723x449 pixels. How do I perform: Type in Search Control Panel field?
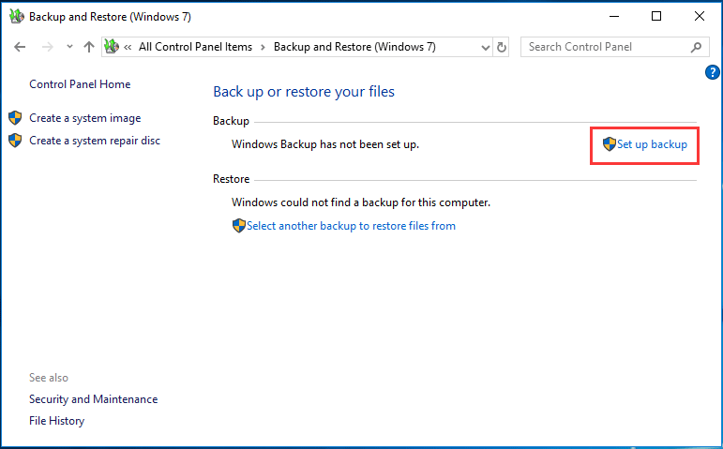pyautogui.click(x=605, y=47)
